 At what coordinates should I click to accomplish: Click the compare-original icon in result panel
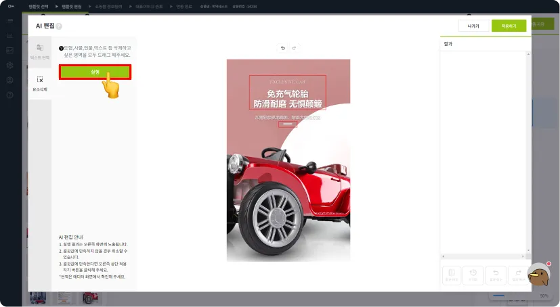tap(452, 275)
